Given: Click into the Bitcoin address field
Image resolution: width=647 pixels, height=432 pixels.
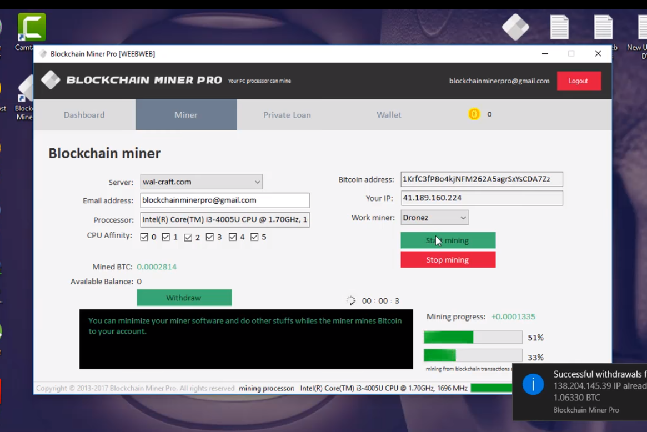Looking at the screenshot, I should (x=481, y=179).
